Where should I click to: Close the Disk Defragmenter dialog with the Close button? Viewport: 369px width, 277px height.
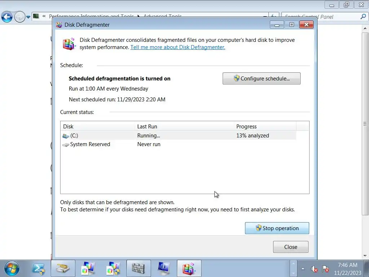coord(291,247)
